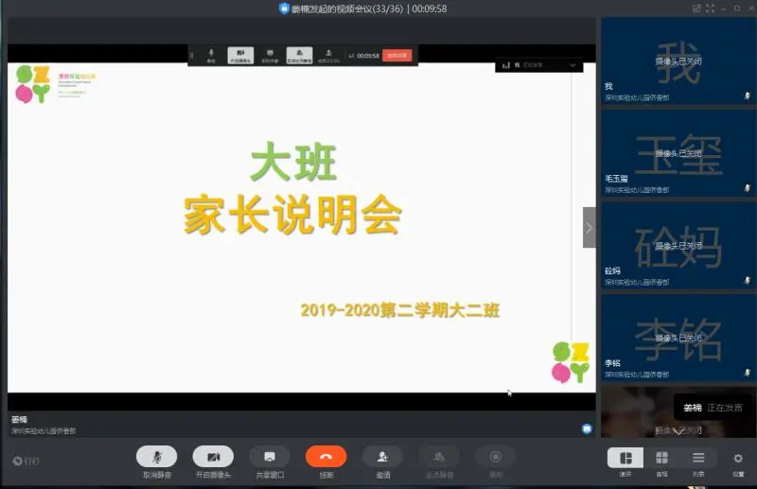Screen dimensions: 757x489
Task: Click the blue screen-share indicator icon
Action: click(x=587, y=428)
